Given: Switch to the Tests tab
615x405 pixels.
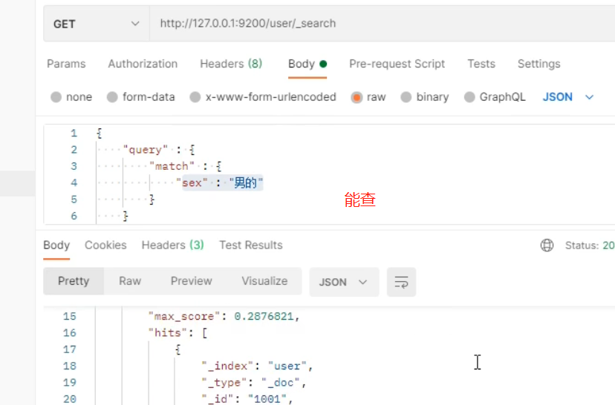Looking at the screenshot, I should coord(481,64).
